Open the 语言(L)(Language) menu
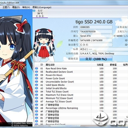The width and height of the screenshot is (128, 128). click(42, 7)
